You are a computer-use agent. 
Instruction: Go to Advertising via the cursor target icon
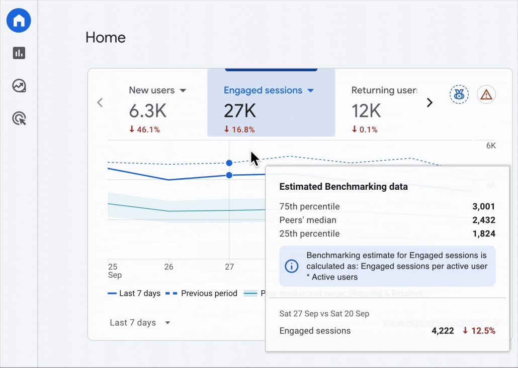point(19,118)
